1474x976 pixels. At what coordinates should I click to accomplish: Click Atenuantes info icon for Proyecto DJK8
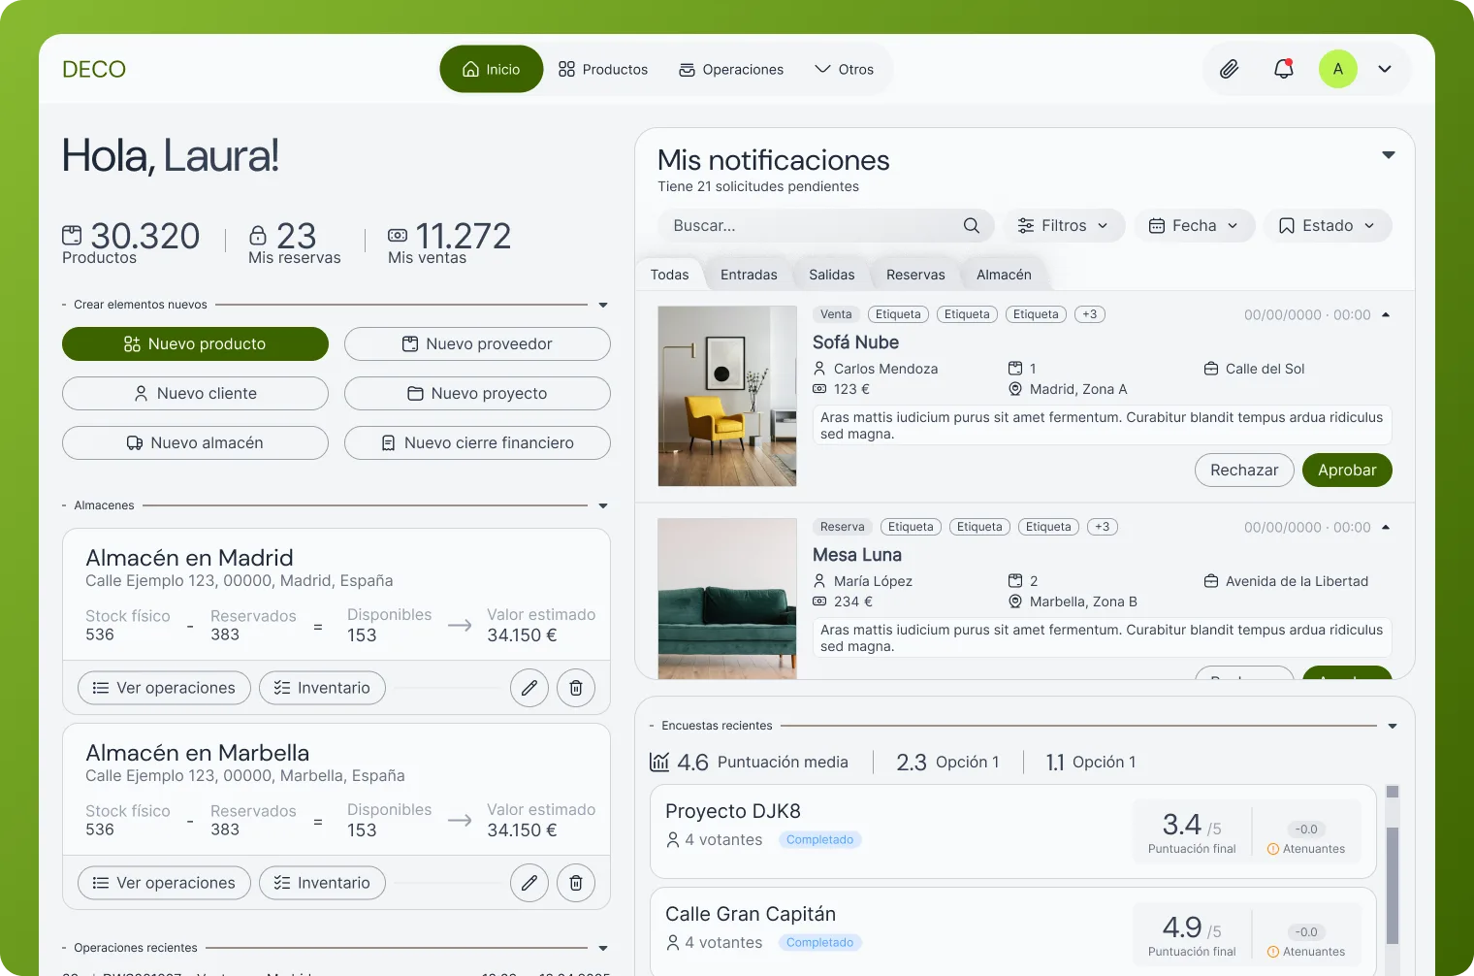click(1273, 849)
